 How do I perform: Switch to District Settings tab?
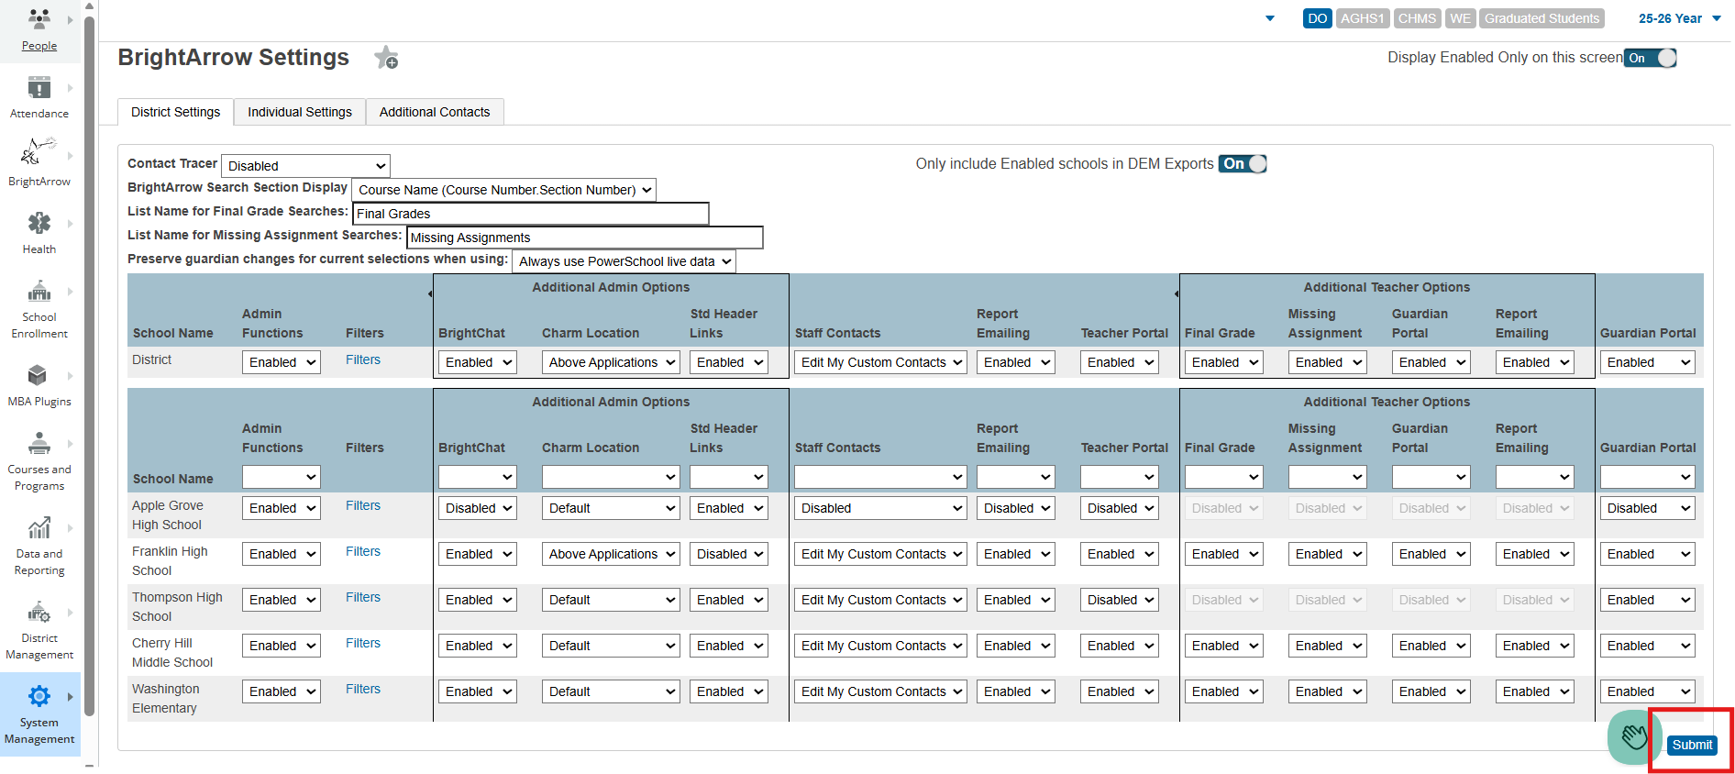(175, 112)
